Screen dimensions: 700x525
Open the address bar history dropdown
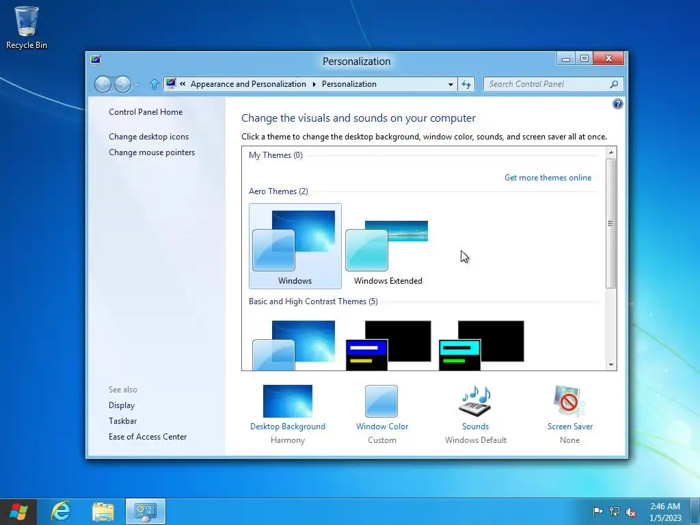coord(450,84)
